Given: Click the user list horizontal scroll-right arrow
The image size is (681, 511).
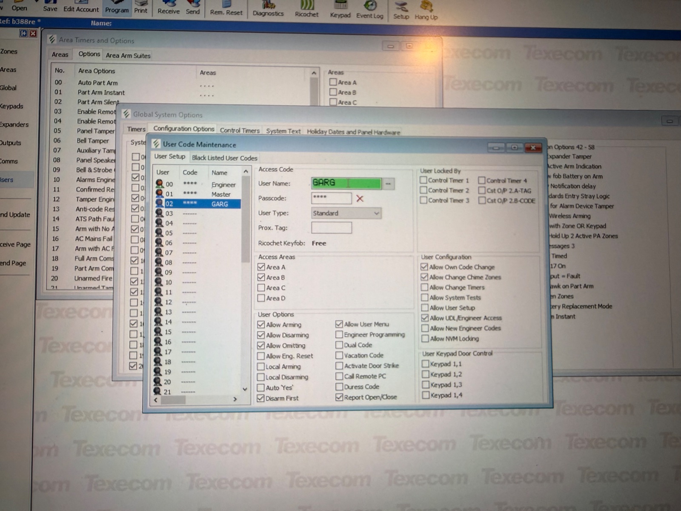Looking at the screenshot, I should click(x=235, y=399).
